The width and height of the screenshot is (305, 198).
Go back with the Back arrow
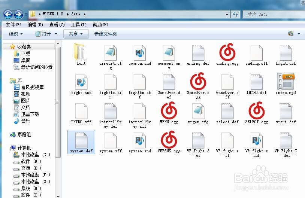(8, 14)
